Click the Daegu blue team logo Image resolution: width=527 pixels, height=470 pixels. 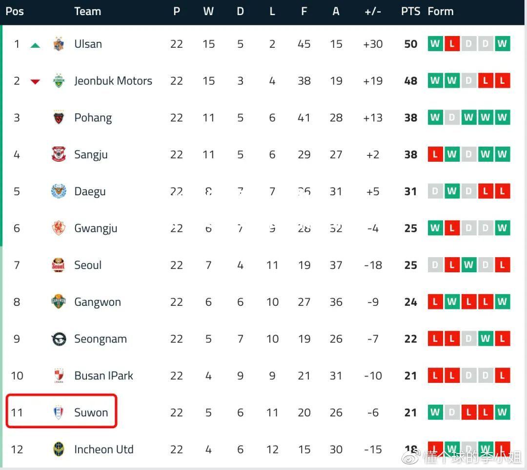(x=59, y=191)
